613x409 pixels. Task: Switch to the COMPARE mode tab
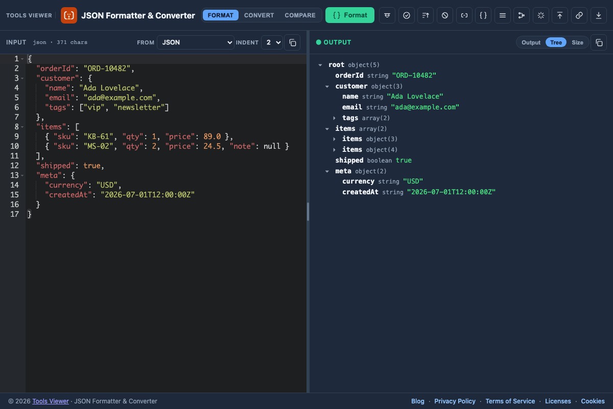[x=300, y=15]
